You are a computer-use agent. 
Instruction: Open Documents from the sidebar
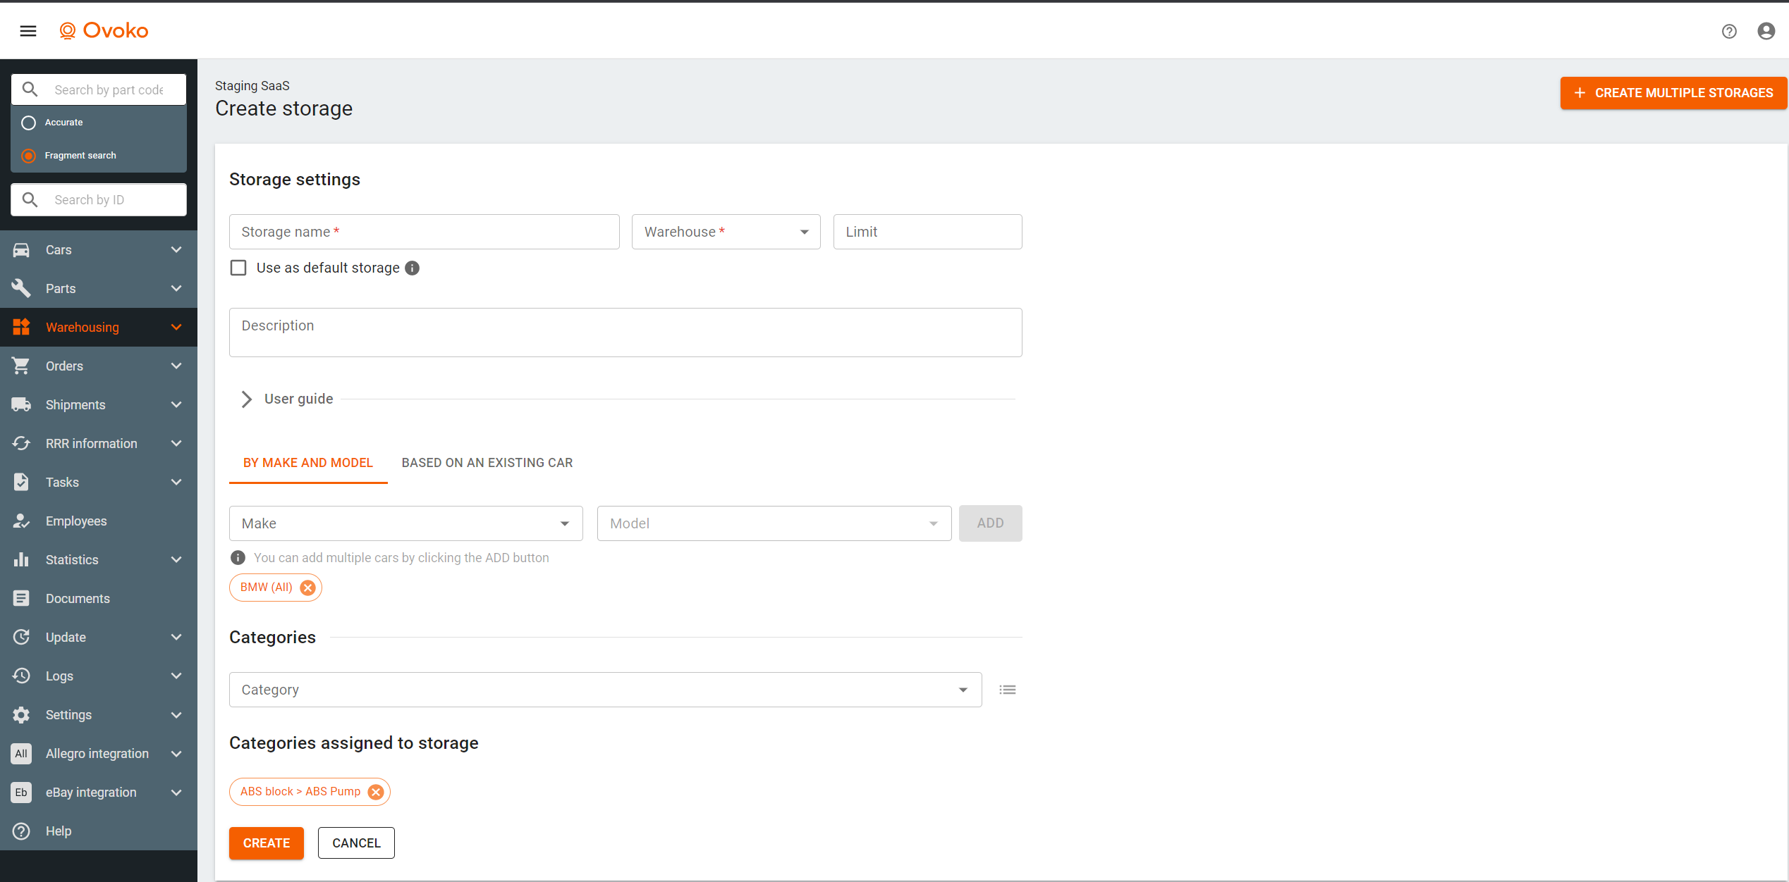[78, 599]
